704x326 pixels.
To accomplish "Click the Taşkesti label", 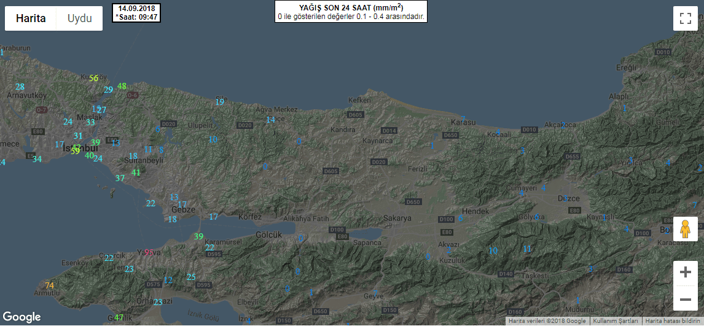I will coord(534,275).
